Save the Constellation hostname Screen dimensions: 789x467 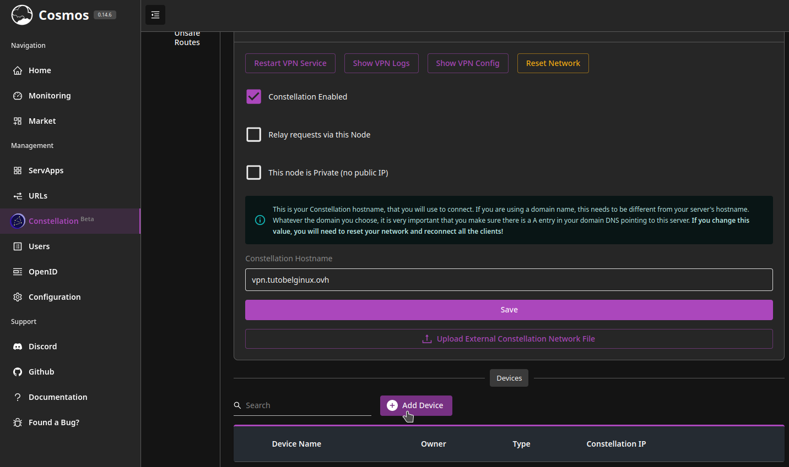click(x=509, y=310)
